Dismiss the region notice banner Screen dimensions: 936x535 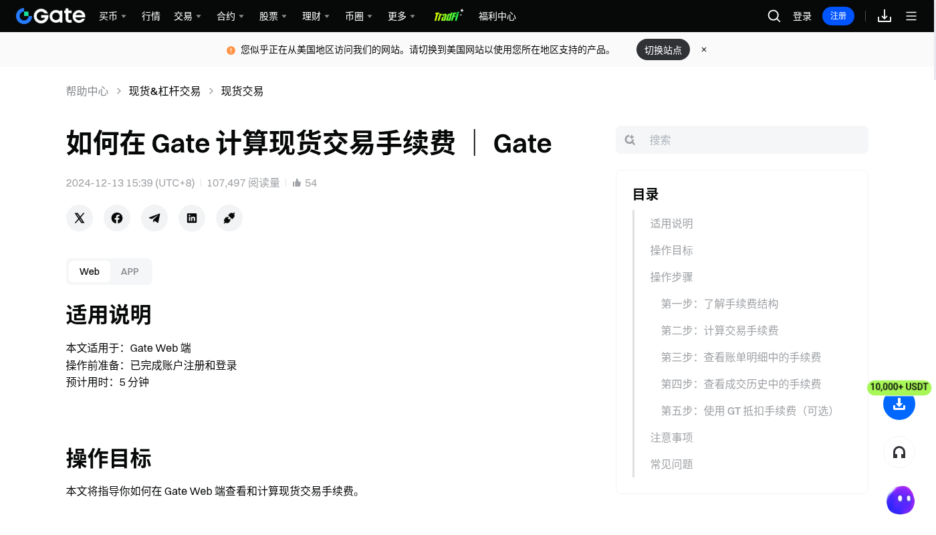click(704, 49)
